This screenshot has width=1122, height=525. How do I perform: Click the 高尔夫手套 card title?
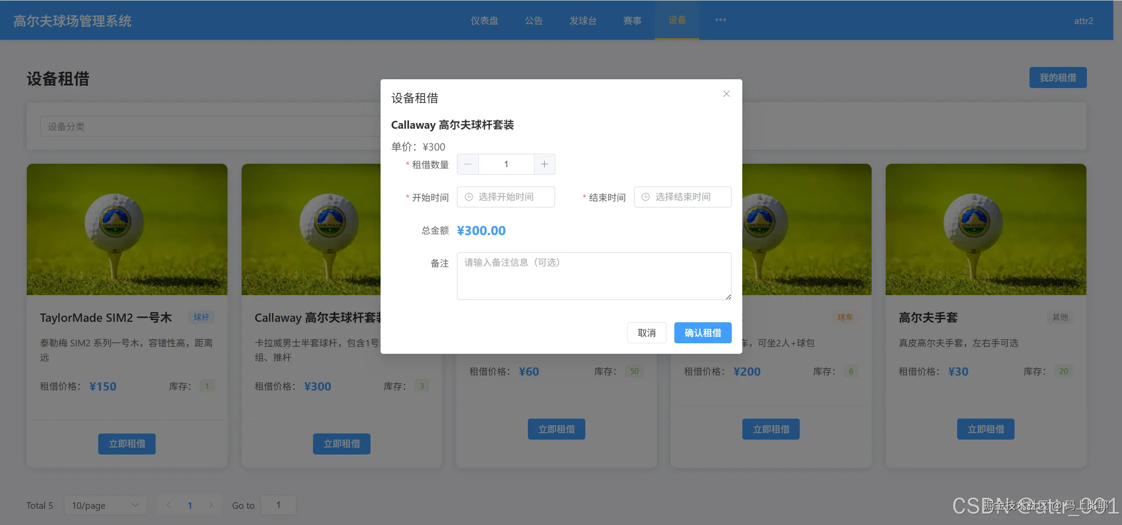(928, 317)
